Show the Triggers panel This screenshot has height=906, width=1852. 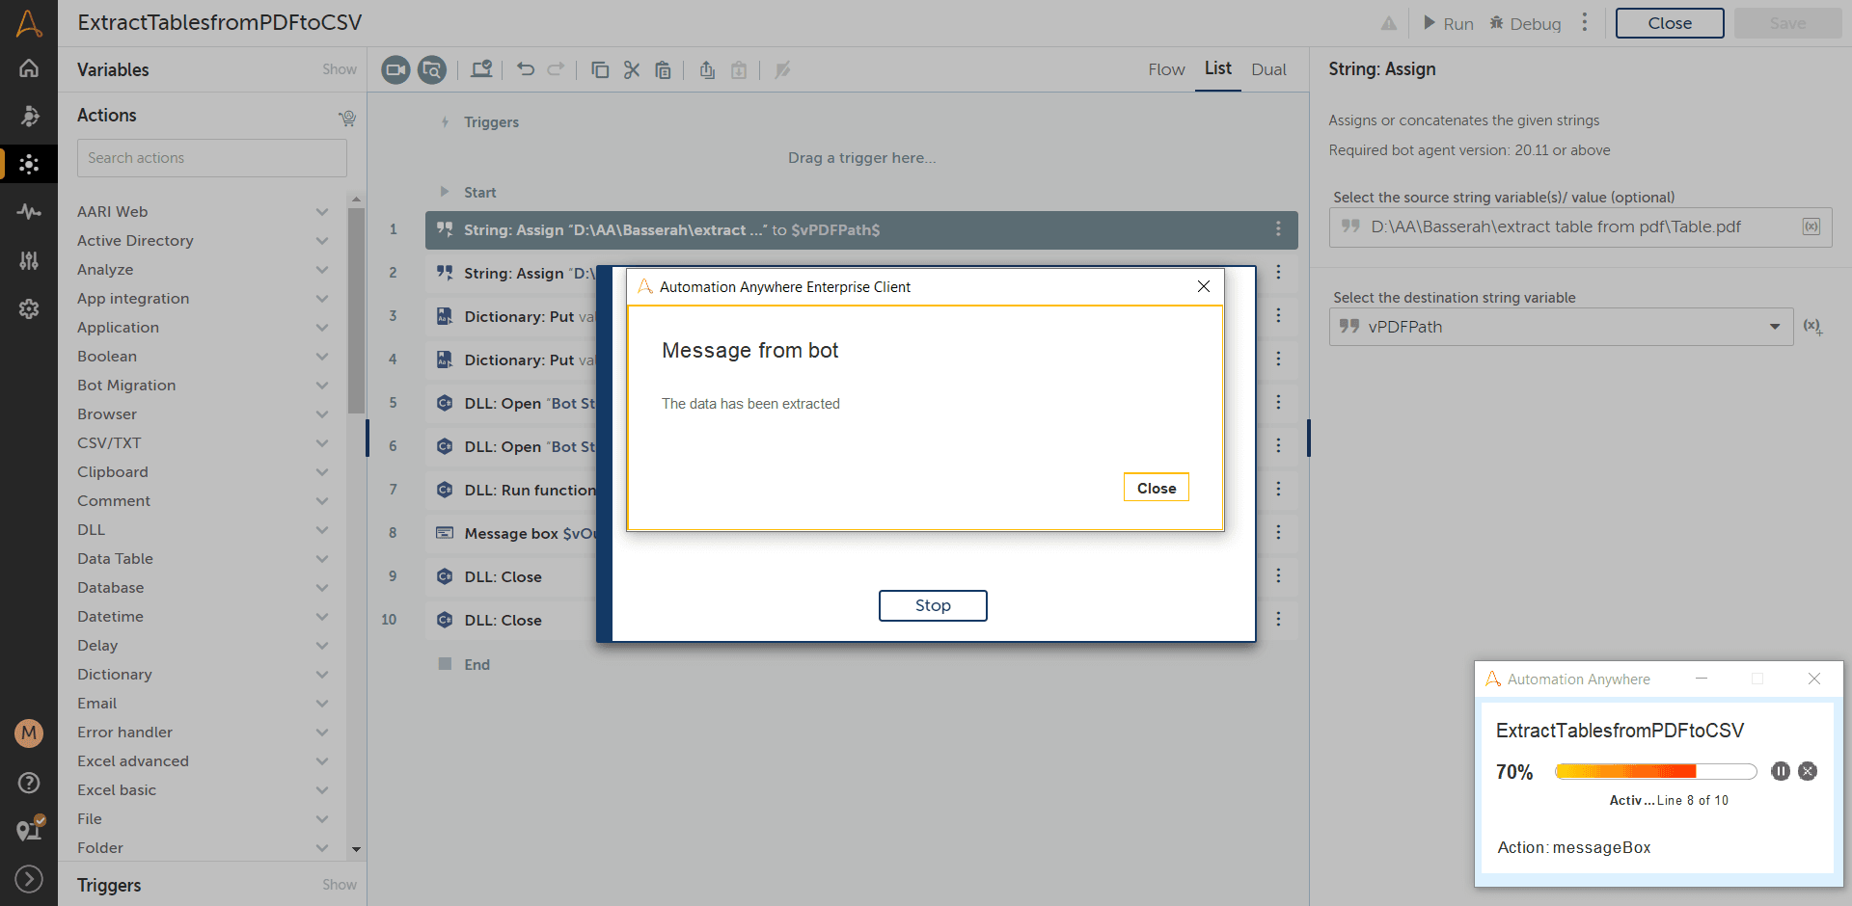[x=340, y=885]
